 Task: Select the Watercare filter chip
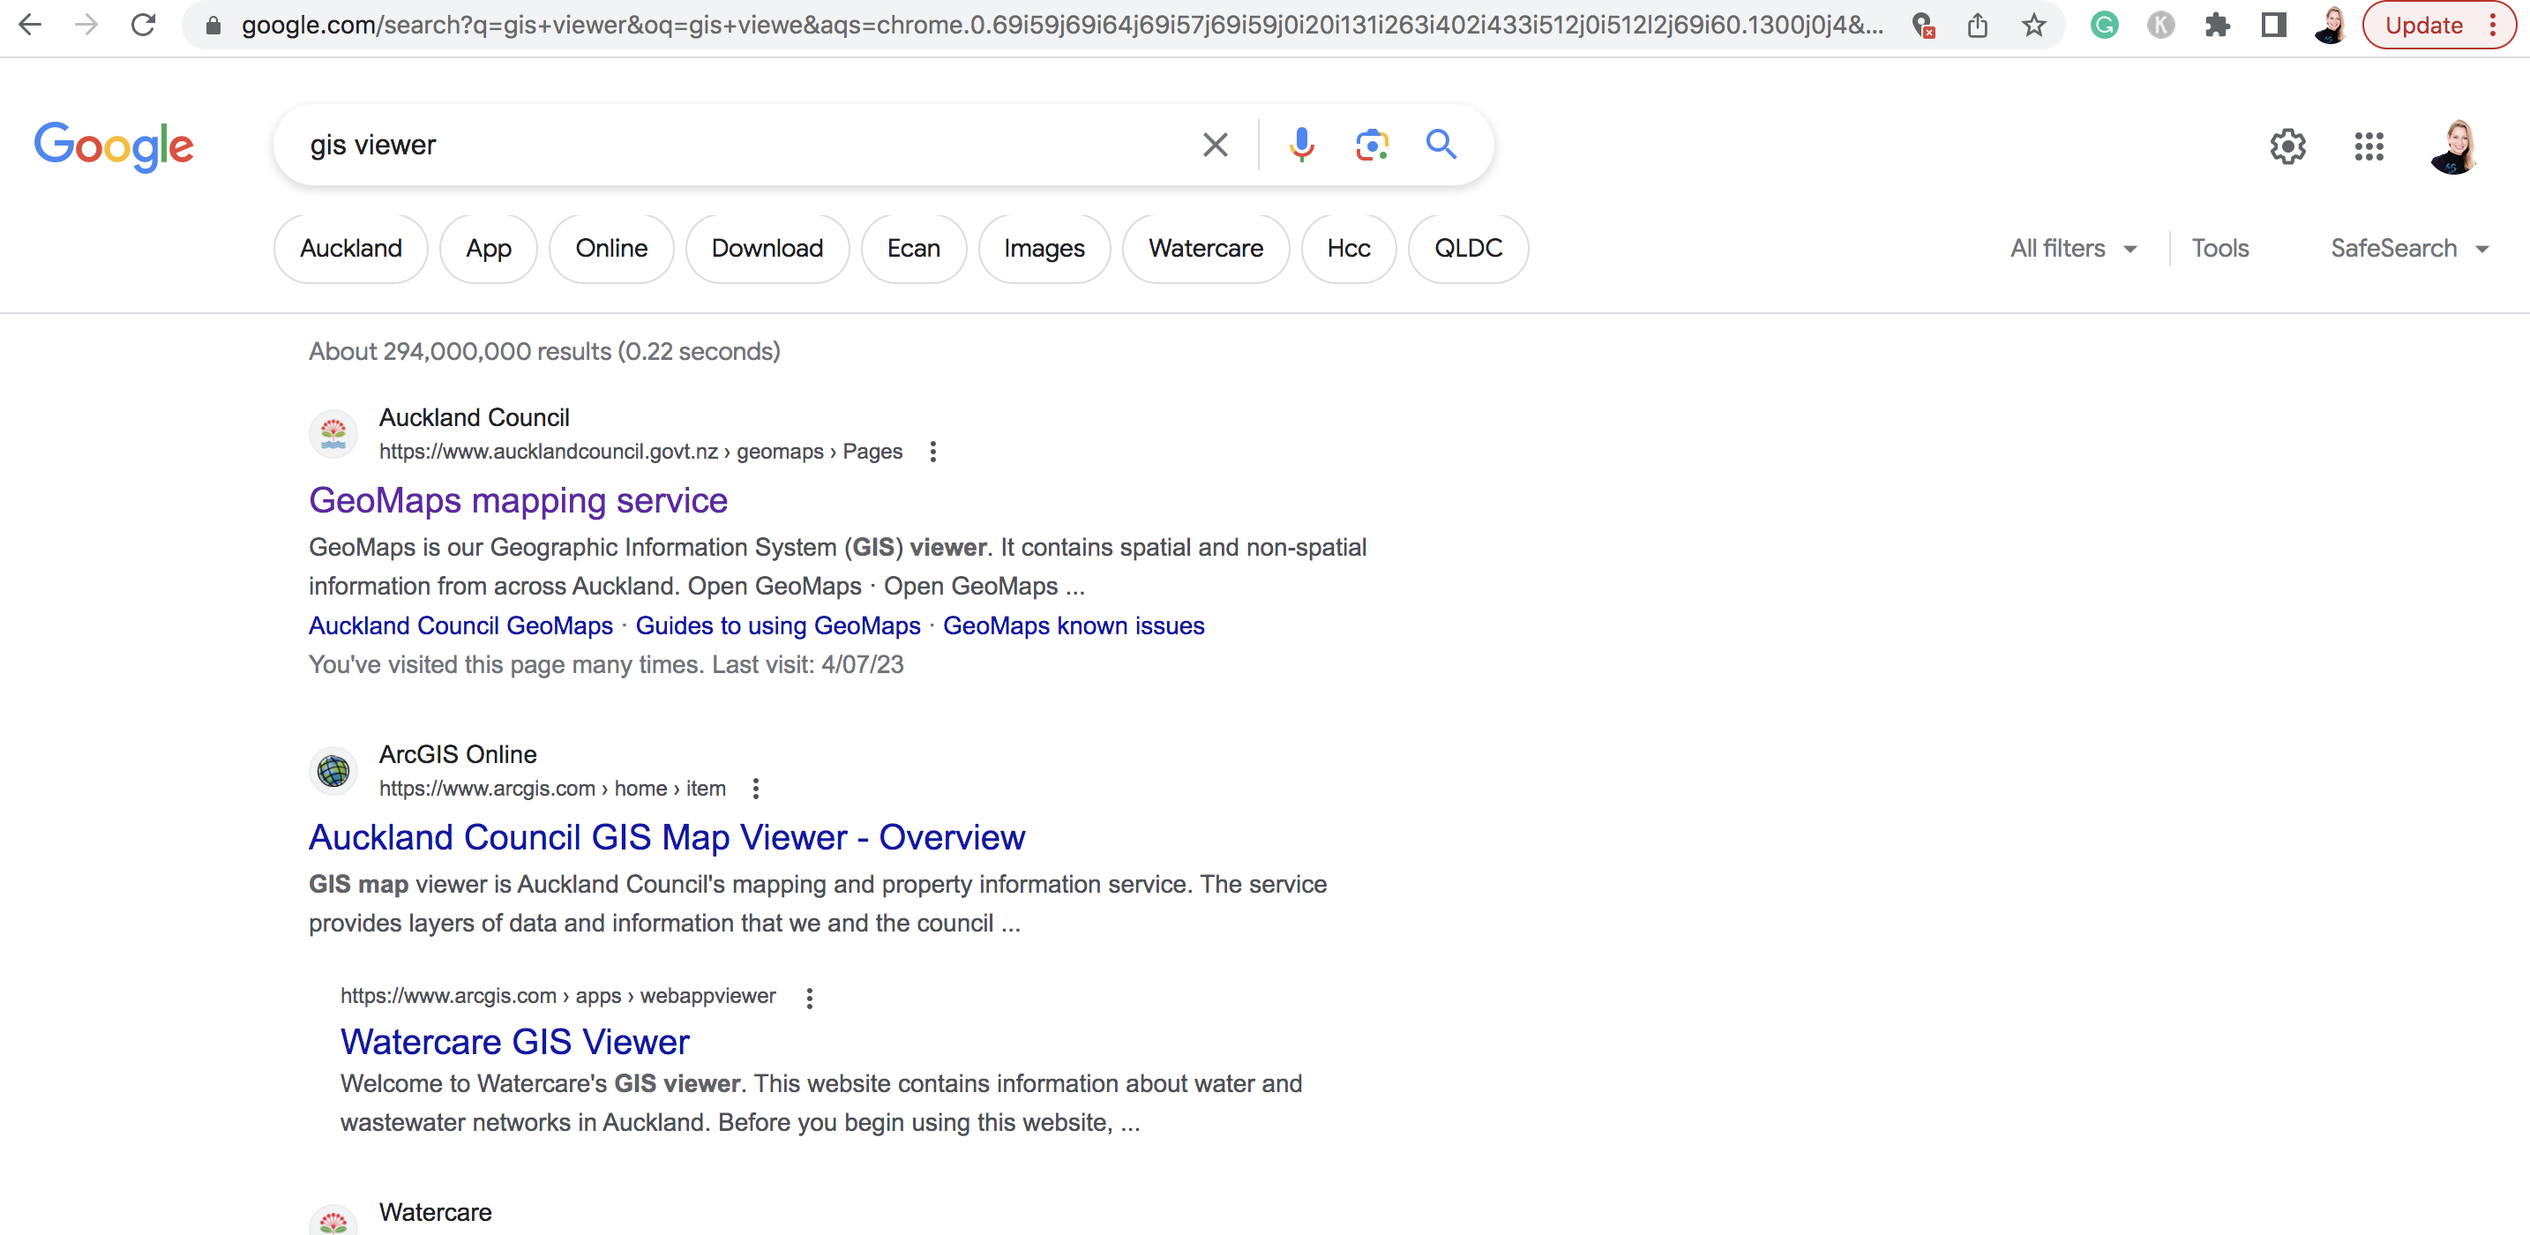pos(1205,249)
